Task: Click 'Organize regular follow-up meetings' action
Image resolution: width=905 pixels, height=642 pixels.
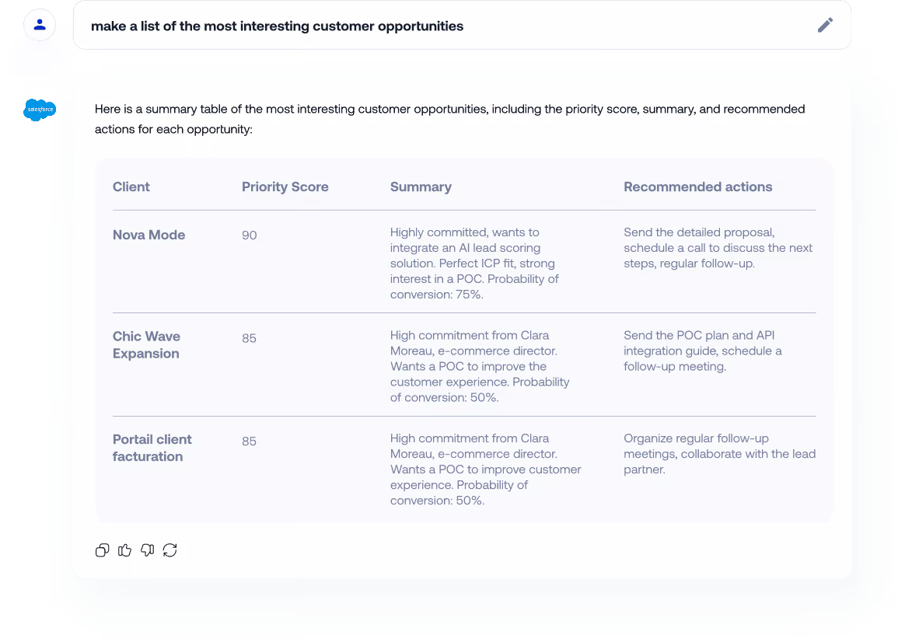Action: 720,454
